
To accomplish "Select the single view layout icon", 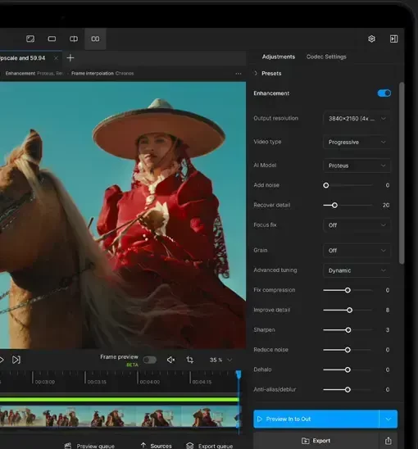I will click(30, 39).
